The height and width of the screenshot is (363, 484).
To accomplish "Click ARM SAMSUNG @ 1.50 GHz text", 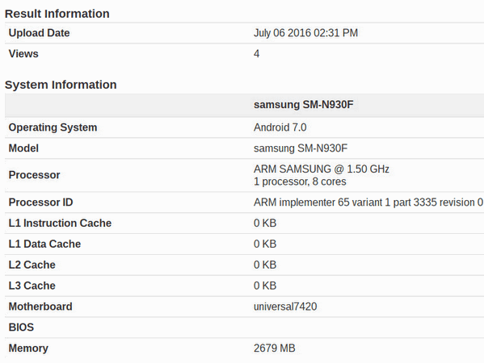I will pos(322,169).
